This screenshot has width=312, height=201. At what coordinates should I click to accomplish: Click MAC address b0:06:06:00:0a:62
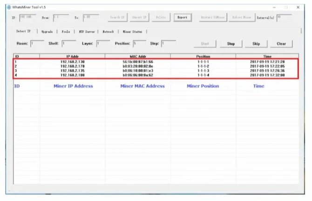pos(138,75)
